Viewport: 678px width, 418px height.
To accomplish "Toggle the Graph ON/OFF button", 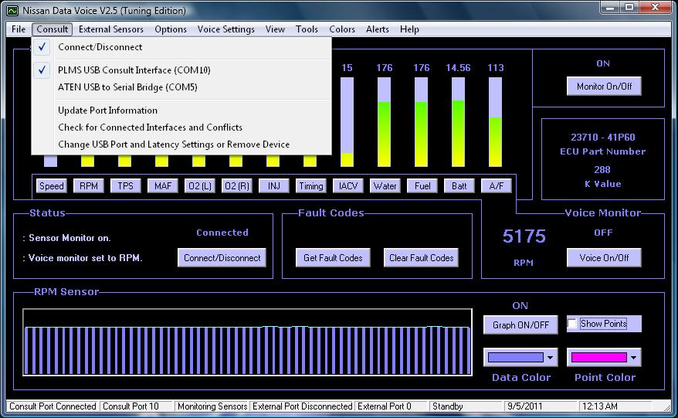I will [520, 325].
